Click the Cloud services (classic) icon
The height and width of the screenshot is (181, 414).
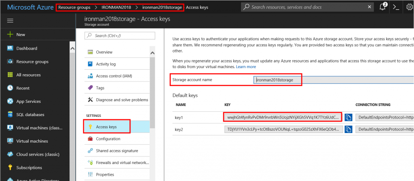10,154
